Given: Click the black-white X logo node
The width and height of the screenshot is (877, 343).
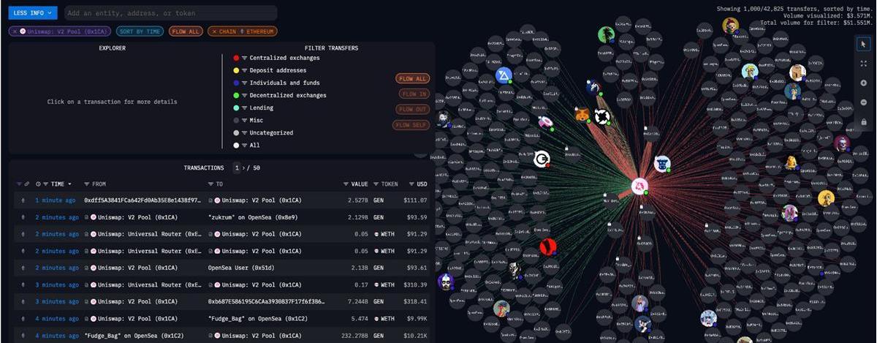Looking at the screenshot, I should pos(601,116).
